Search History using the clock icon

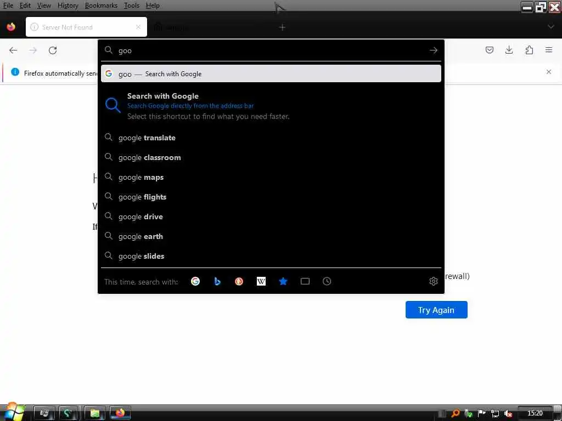(327, 281)
